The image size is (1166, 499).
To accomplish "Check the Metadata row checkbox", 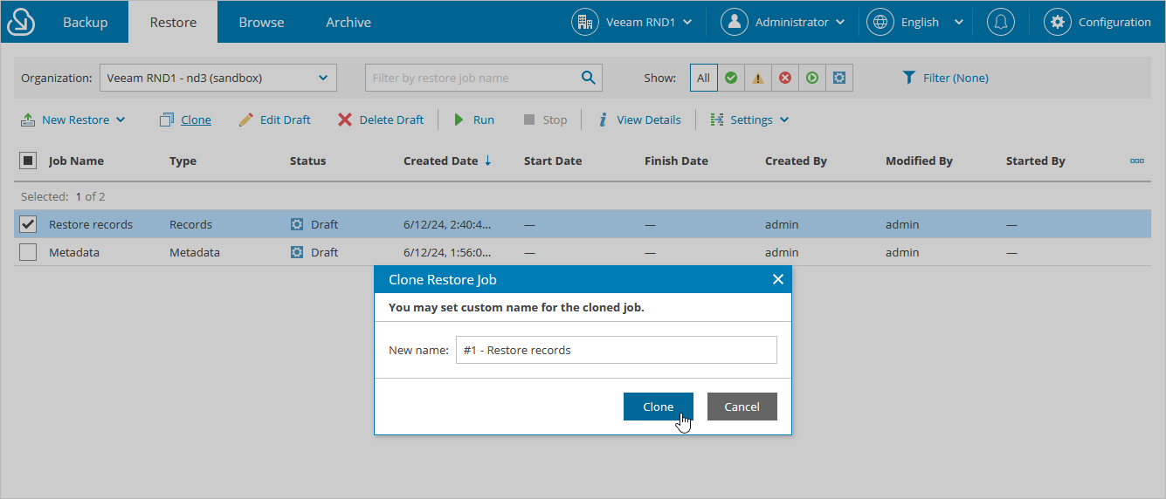I will click(28, 252).
